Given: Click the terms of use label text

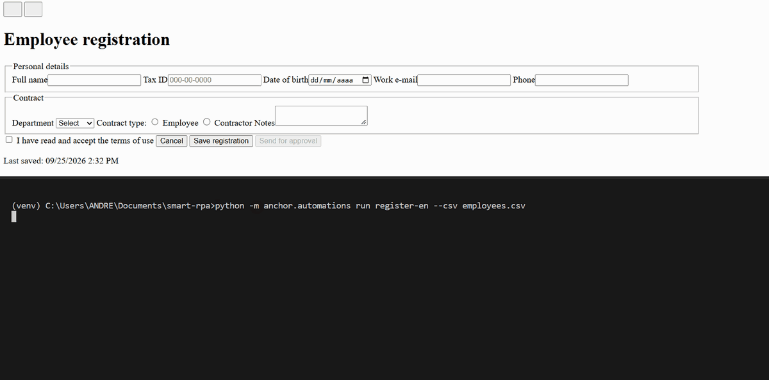Looking at the screenshot, I should [x=85, y=140].
